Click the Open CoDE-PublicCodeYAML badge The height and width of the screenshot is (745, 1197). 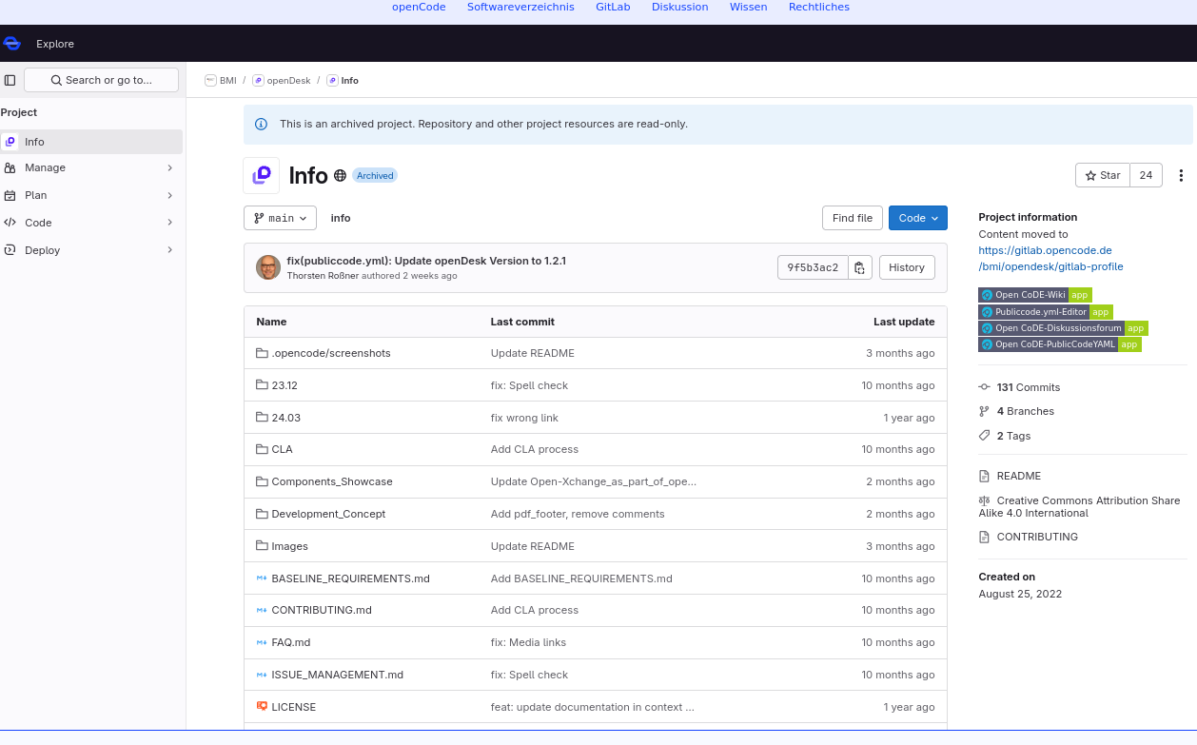click(x=1059, y=343)
